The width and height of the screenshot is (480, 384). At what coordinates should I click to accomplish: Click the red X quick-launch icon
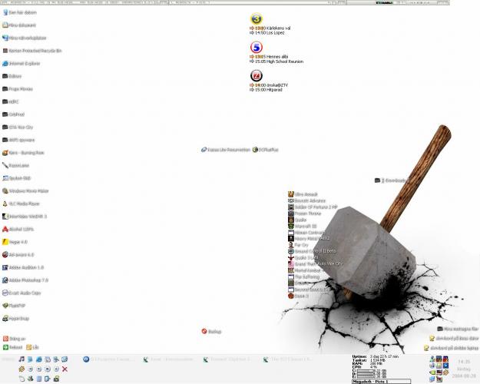[x=65, y=369]
